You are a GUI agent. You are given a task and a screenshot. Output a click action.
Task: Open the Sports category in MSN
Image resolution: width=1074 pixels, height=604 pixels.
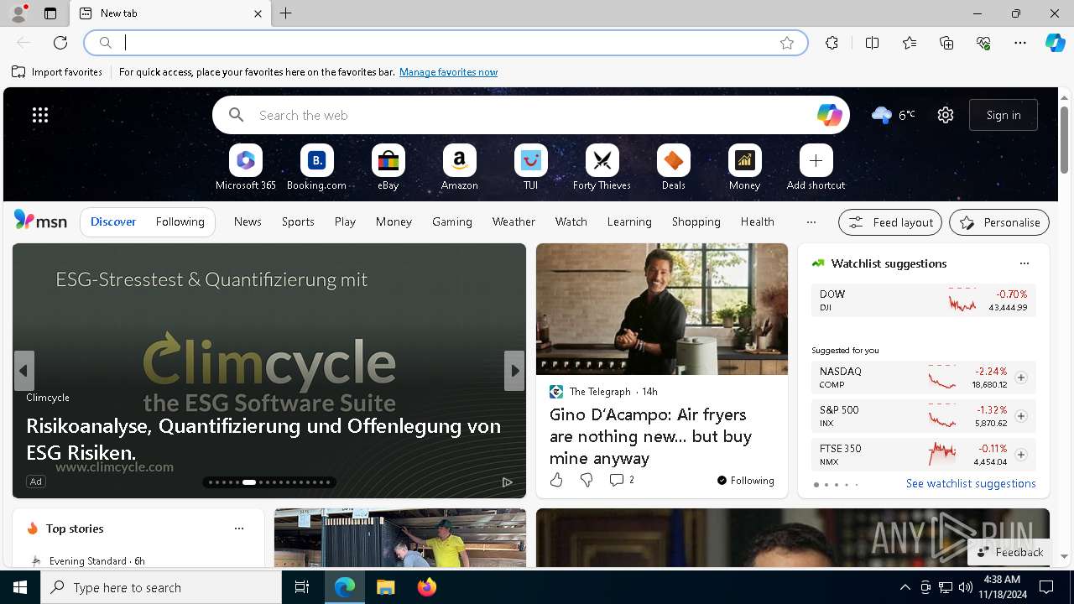tap(298, 222)
